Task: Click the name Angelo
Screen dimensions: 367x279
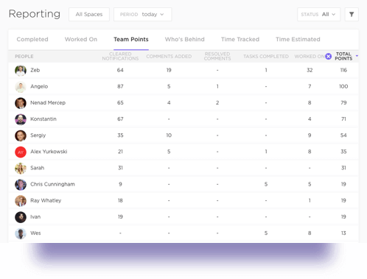Action: (39, 86)
